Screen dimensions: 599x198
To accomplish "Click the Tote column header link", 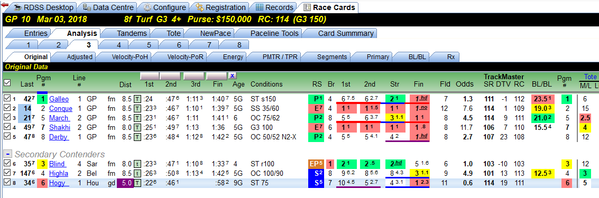I will point(591,77).
